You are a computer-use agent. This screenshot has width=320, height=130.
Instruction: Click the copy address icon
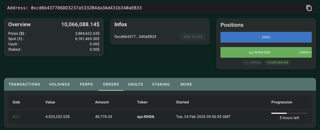click(x=309, y=8)
